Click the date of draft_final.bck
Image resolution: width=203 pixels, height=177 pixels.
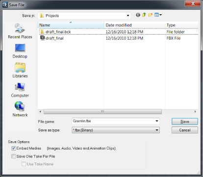coord(125,32)
